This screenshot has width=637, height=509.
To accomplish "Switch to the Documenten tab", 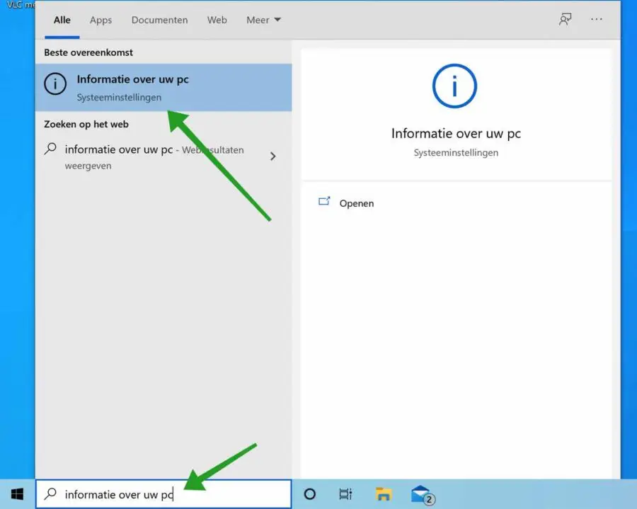I will click(x=160, y=20).
